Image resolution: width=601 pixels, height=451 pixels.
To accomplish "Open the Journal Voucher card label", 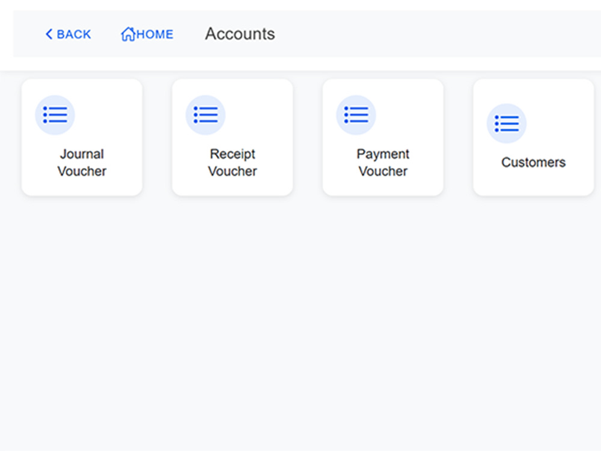I will tap(82, 162).
